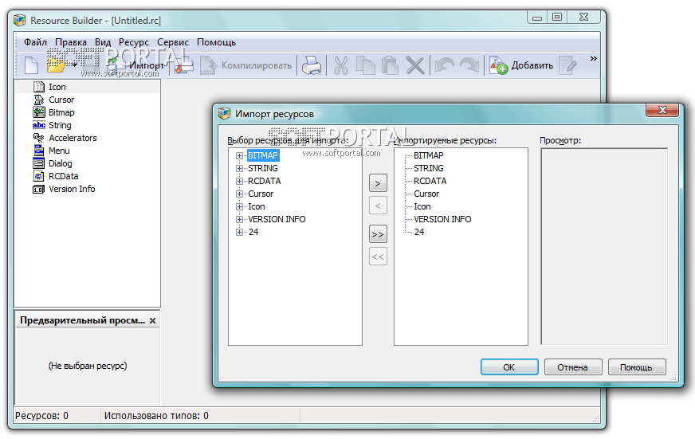Viewport: 695px width, 439px height.
Task: Select Icon in Импортируемые ресурсы list
Action: pos(422,207)
